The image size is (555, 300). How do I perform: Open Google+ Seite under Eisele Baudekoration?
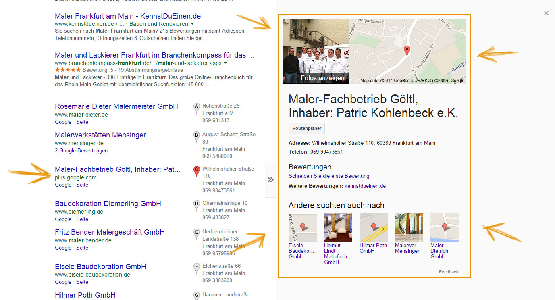72,282
